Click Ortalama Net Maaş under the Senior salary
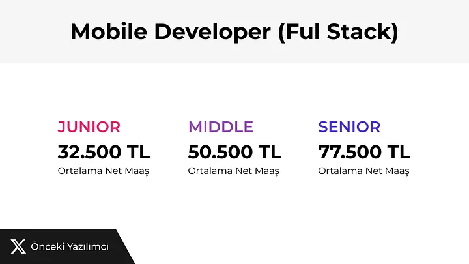The height and width of the screenshot is (264, 469). [x=363, y=171]
